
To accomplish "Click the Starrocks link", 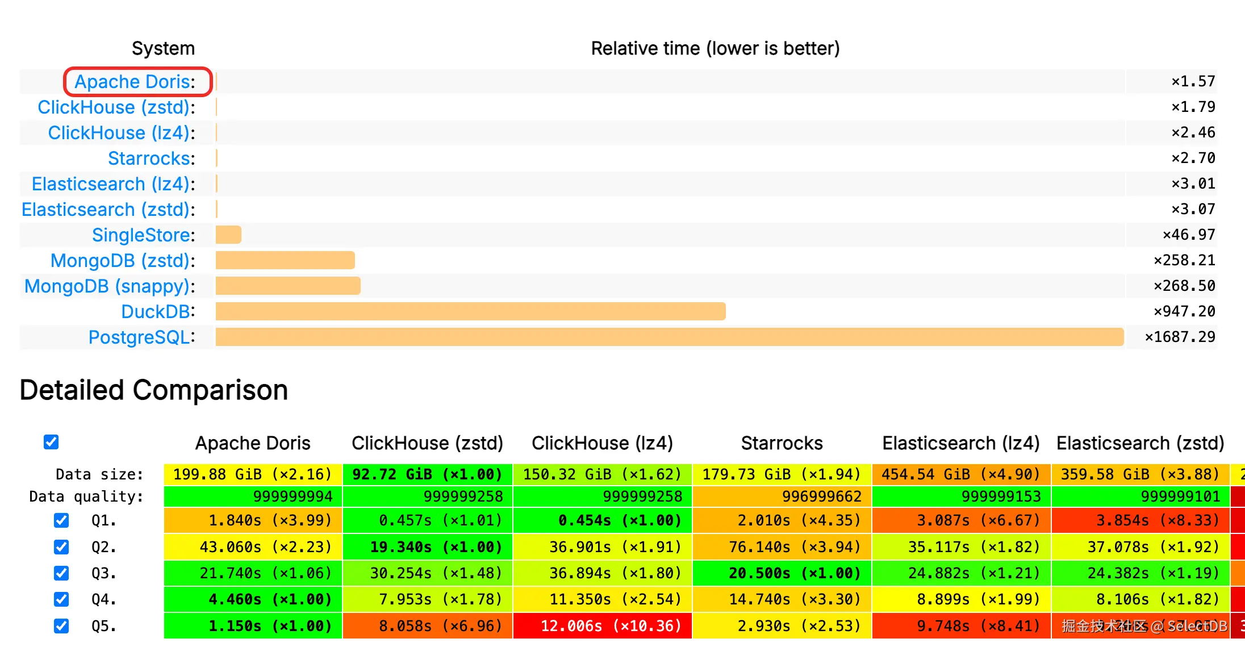I will coord(149,158).
